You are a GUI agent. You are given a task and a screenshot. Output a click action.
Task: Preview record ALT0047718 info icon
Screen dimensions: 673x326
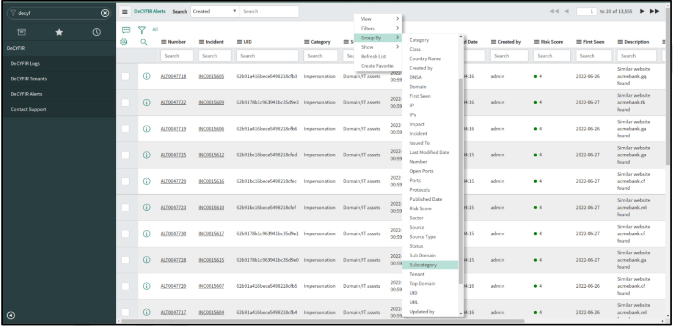click(x=147, y=76)
